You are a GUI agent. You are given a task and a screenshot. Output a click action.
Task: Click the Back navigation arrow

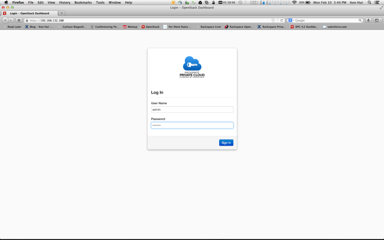[5, 20]
